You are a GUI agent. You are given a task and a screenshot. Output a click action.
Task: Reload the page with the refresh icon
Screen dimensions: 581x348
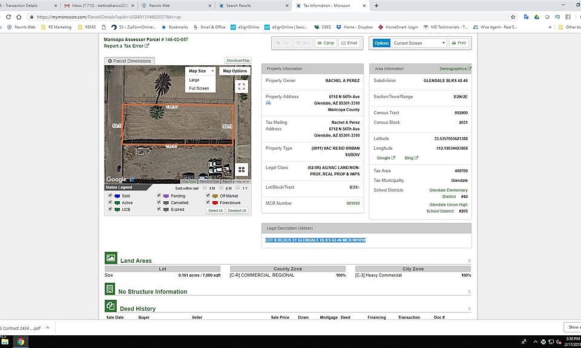click(x=8, y=17)
